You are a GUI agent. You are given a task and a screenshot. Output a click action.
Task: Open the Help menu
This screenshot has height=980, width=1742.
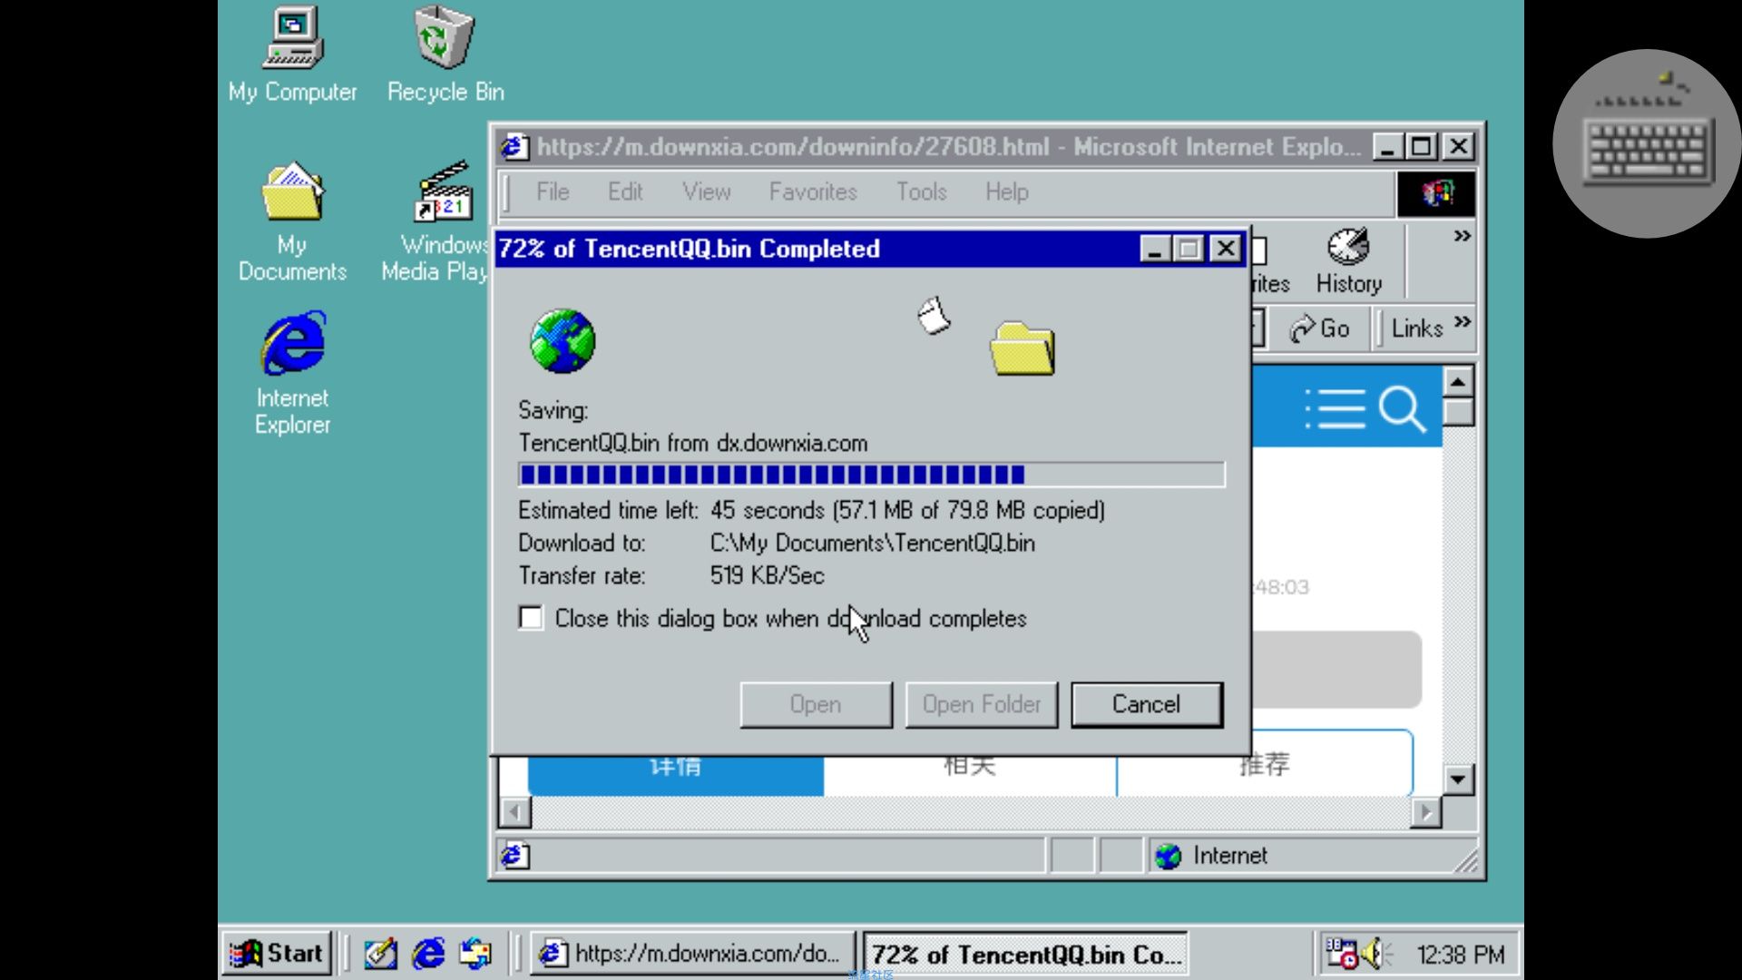(x=1007, y=192)
